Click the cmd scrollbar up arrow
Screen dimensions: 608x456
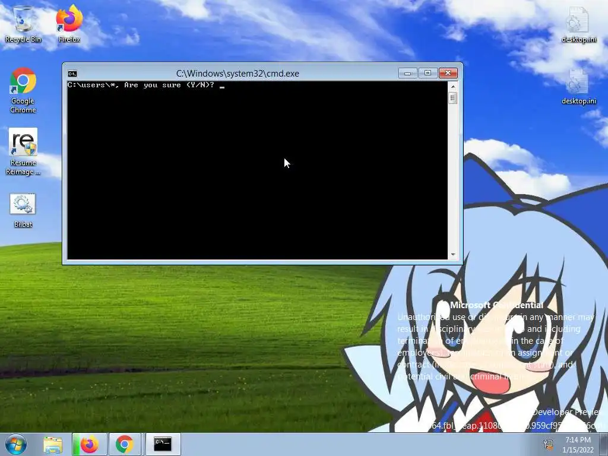452,87
